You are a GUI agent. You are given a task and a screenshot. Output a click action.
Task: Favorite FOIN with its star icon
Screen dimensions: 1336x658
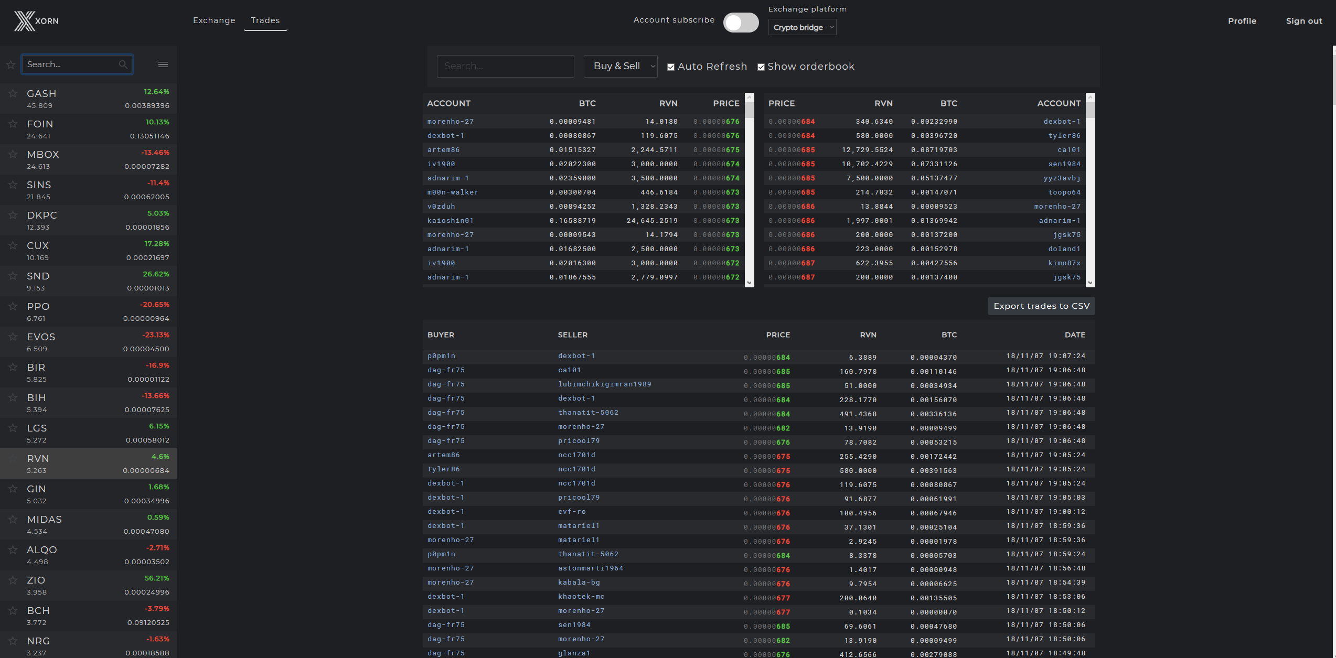13,124
